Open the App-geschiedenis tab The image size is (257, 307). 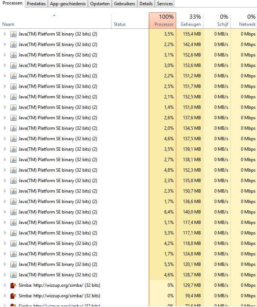point(68,3)
